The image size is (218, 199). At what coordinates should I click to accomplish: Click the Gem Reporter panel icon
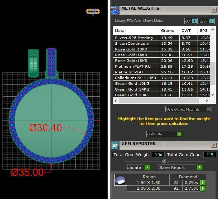115,145
